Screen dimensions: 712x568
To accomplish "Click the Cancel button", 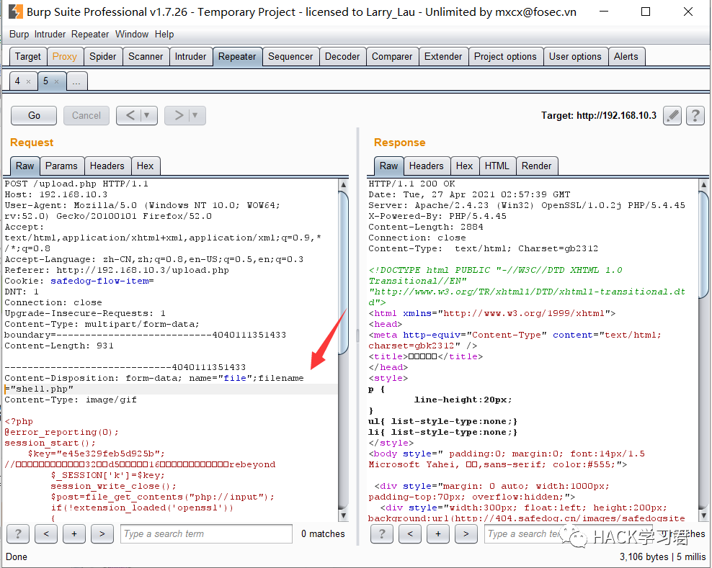I will pyautogui.click(x=86, y=115).
